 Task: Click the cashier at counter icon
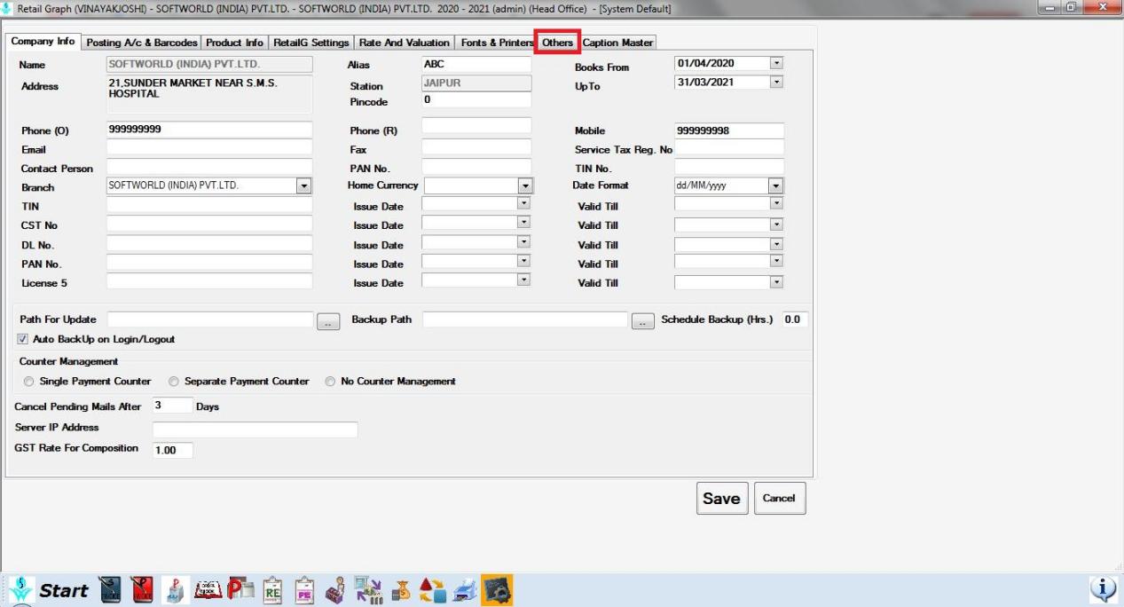pyautogui.click(x=336, y=591)
